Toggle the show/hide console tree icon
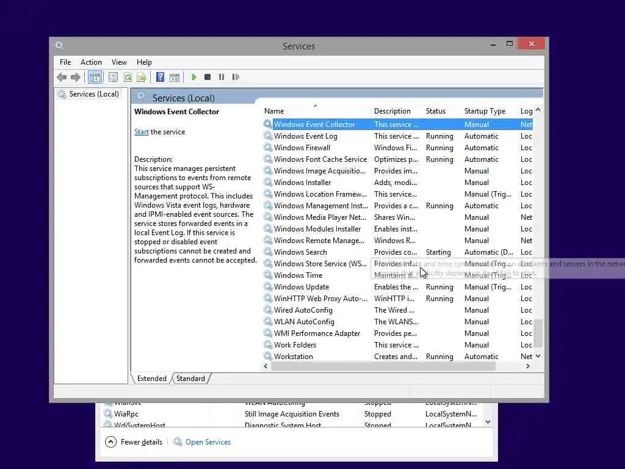Screen dimensions: 625x469 pyautogui.click(x=95, y=77)
